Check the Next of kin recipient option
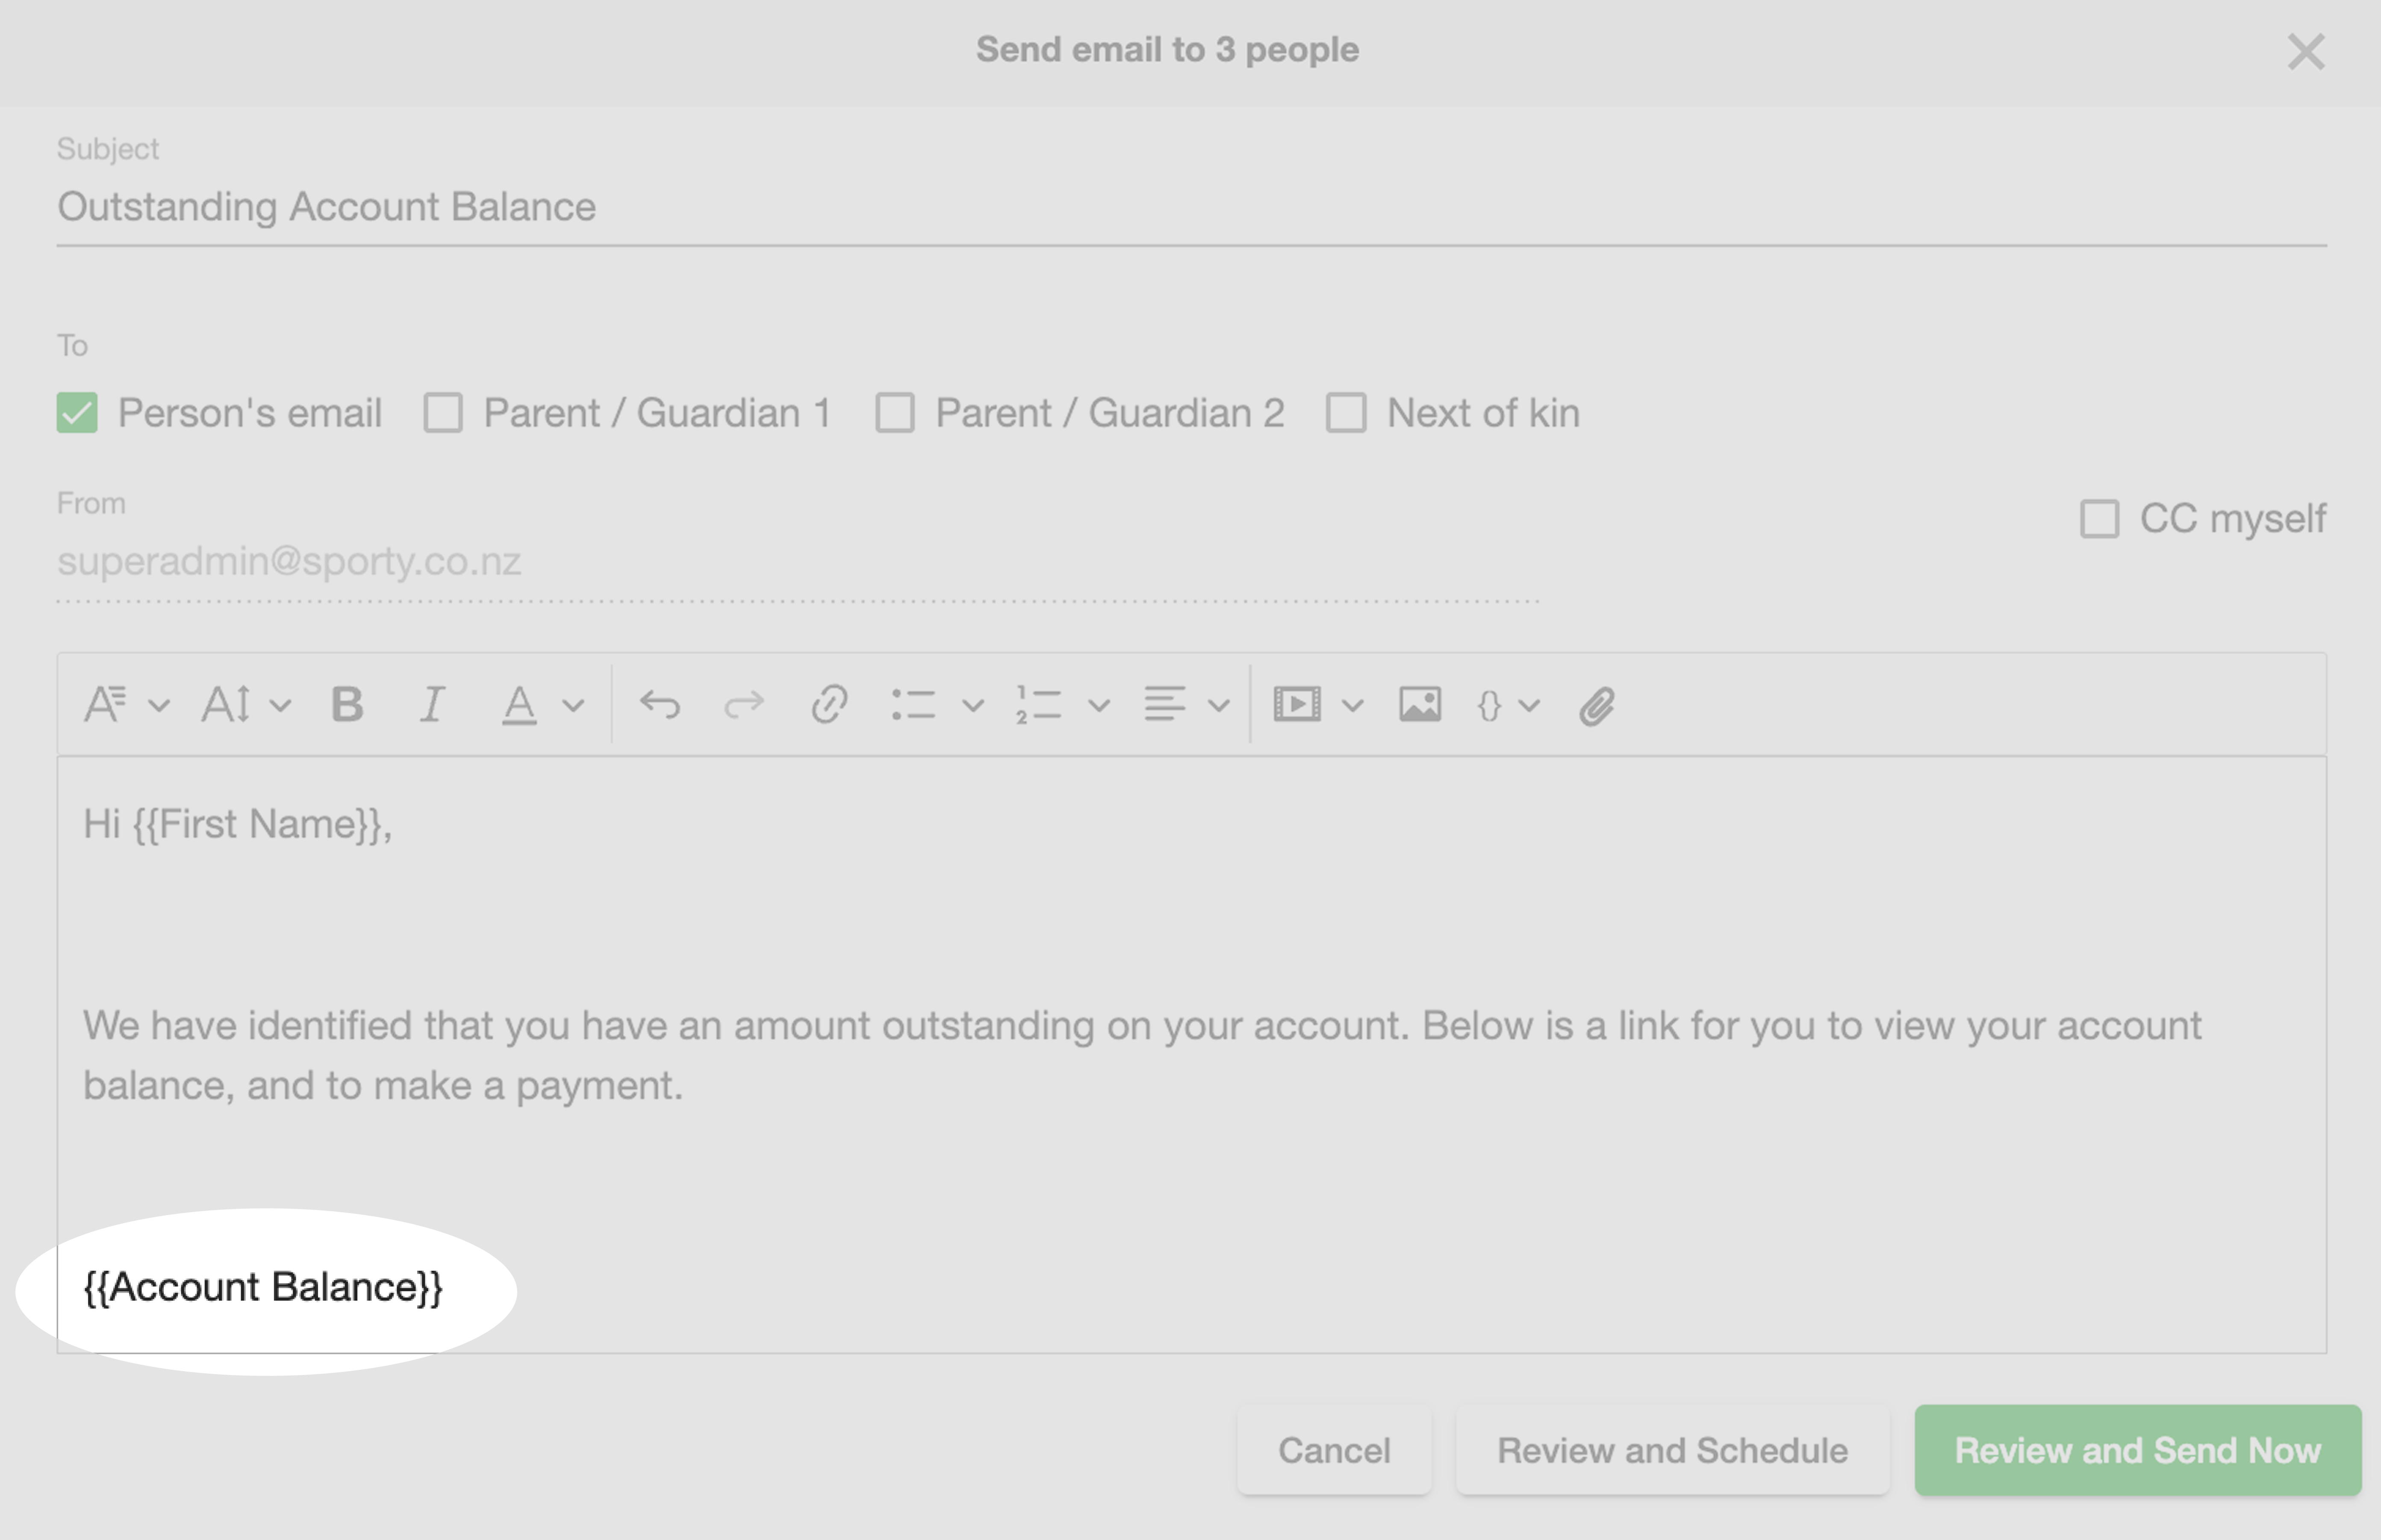This screenshot has height=1540, width=2381. 1346,413
